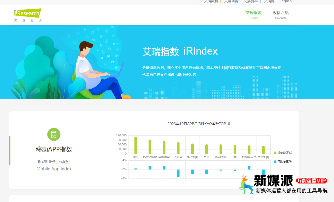
Task: Click the 90,000 y-axis value
Action: [x=122, y=140]
